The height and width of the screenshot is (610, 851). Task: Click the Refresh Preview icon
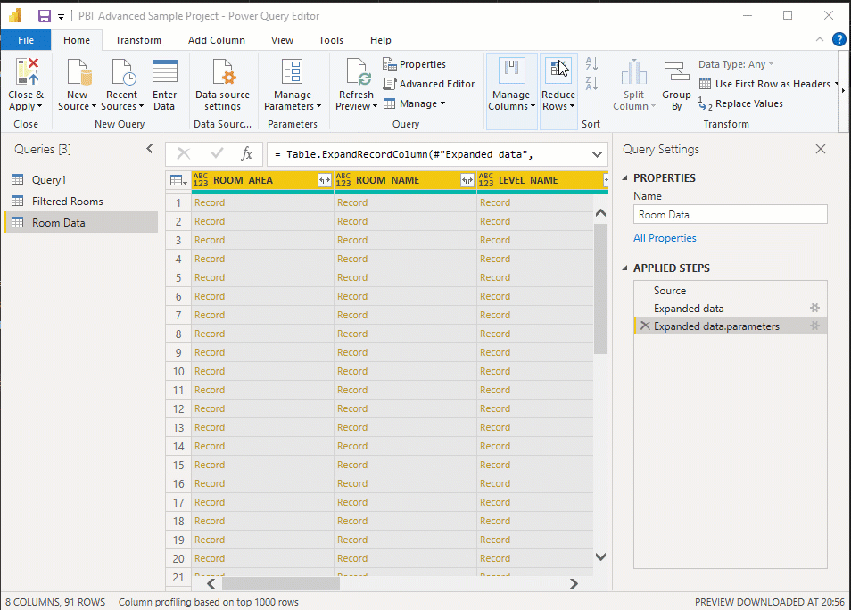click(x=356, y=73)
